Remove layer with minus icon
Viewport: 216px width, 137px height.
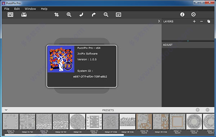tap(201, 22)
